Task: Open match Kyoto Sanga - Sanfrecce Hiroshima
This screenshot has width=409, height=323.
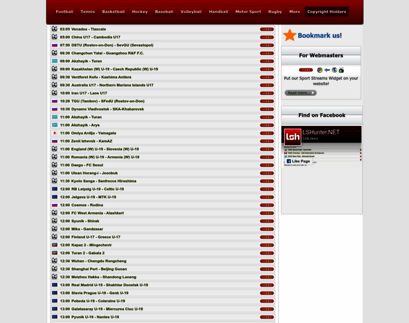Action: (103, 181)
